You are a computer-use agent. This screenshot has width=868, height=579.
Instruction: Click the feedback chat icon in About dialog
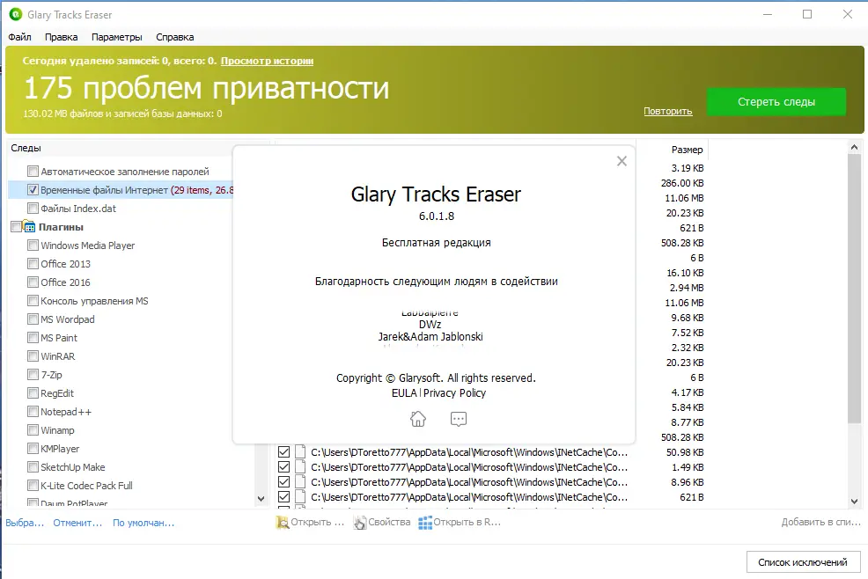point(459,419)
